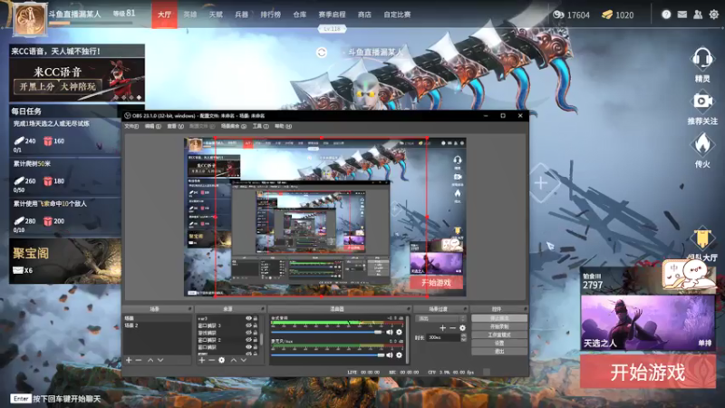
Task: Toggle lock for 窗口捕获 3 source
Action: [256, 325]
